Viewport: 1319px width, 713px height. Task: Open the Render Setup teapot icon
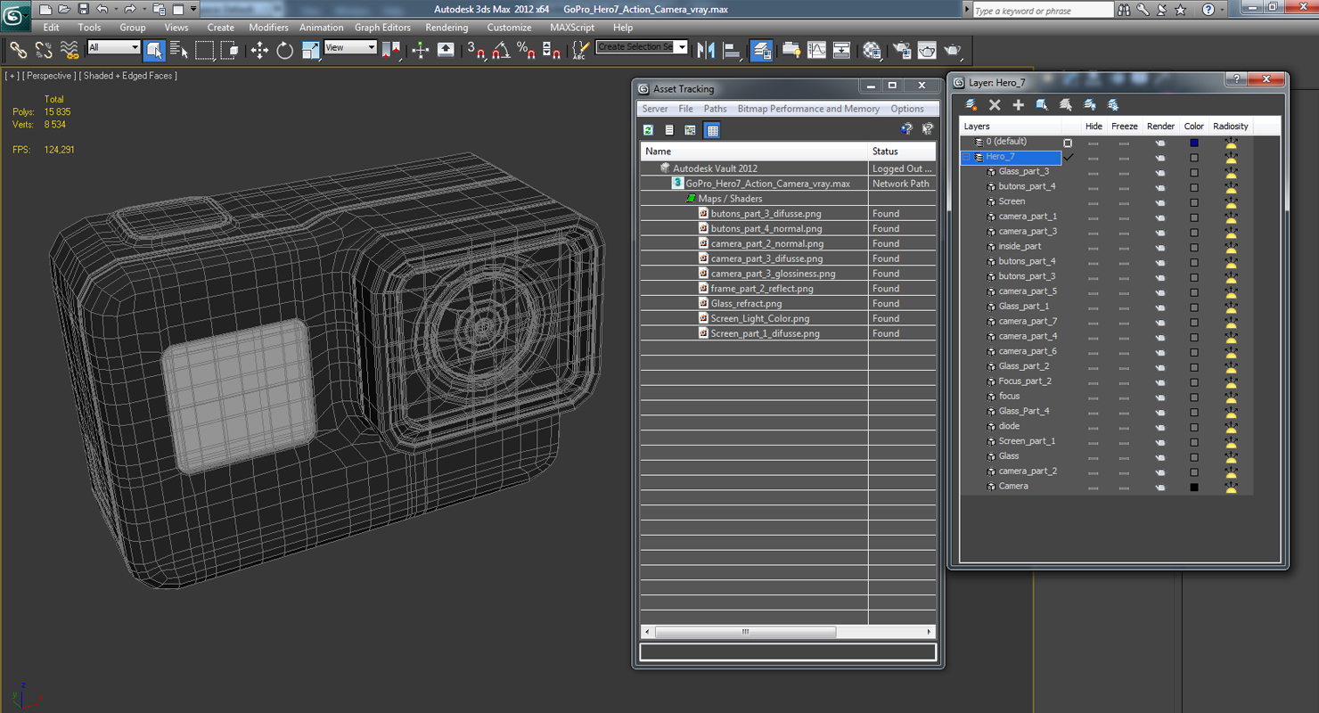pyautogui.click(x=902, y=50)
